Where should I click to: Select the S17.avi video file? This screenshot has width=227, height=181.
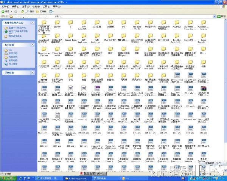(177, 130)
